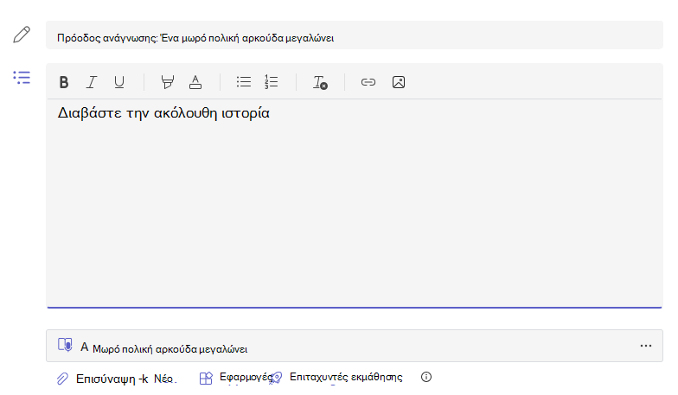Open Επιταχυντές εκμάθησης
The image size is (678, 395).
coord(337,377)
